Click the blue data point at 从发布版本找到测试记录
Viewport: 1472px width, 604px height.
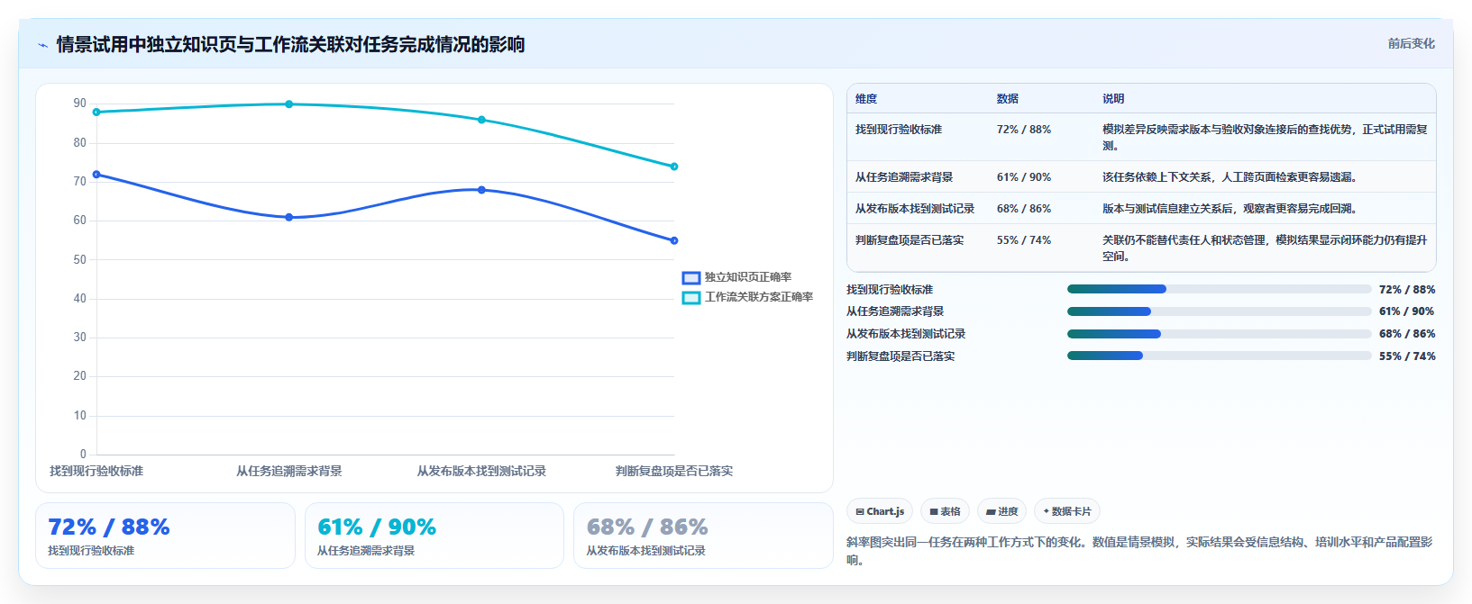[x=481, y=190]
